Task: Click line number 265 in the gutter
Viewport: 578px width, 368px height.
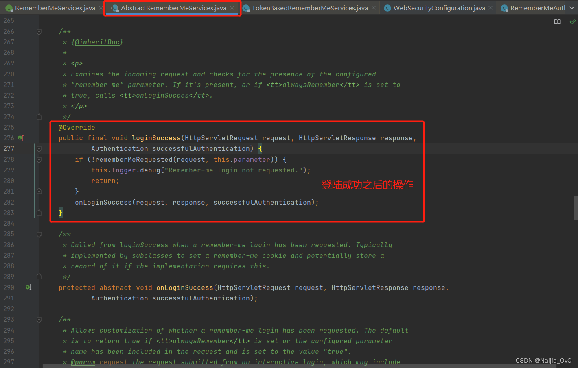Action: pyautogui.click(x=9, y=20)
